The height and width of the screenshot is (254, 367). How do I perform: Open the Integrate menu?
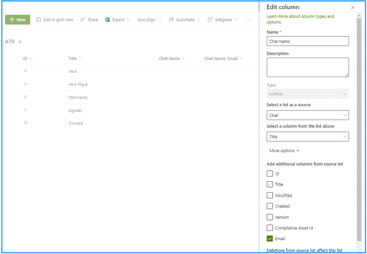pos(223,20)
